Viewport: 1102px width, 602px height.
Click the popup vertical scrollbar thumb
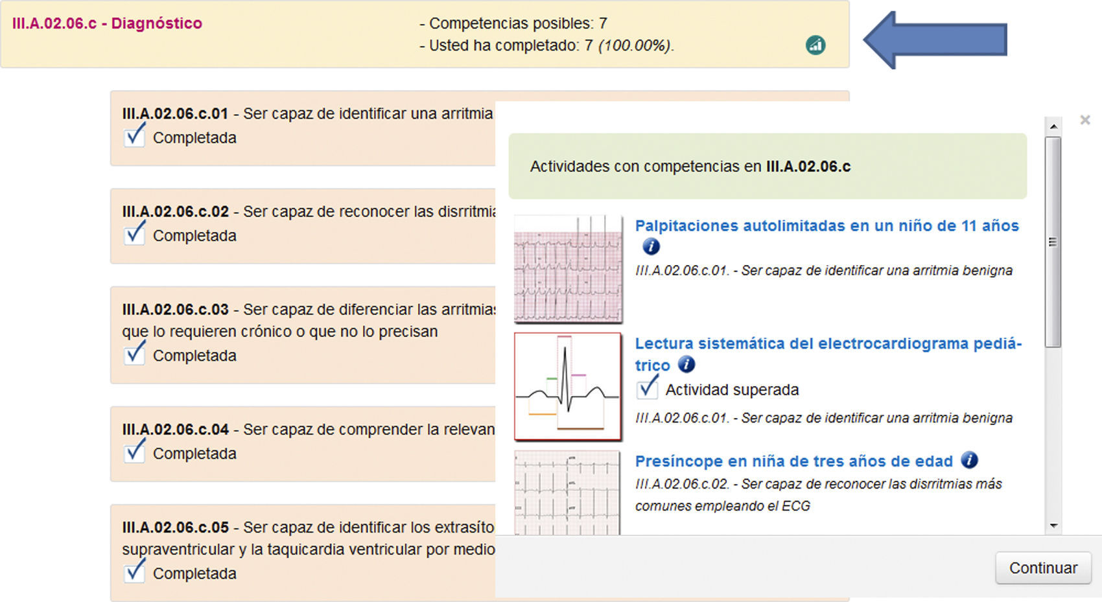1053,242
